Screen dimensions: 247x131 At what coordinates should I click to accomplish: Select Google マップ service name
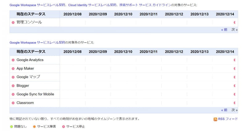[x=28, y=77]
